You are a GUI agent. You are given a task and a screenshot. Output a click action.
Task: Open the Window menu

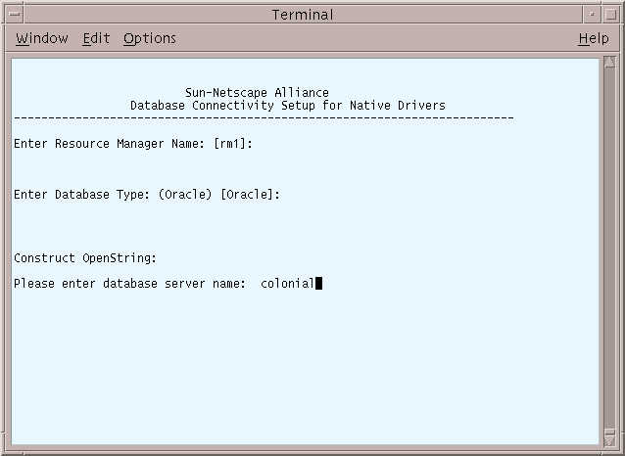point(42,38)
